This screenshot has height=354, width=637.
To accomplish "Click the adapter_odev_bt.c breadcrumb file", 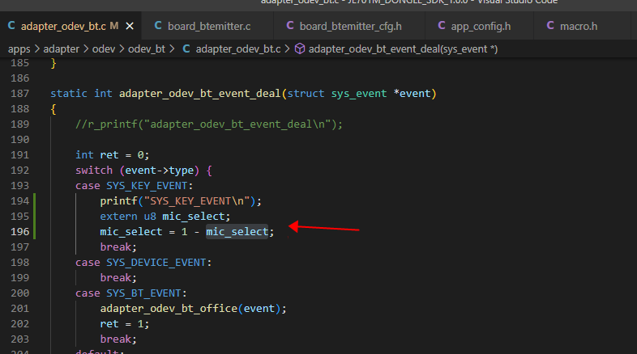I will [x=238, y=49].
